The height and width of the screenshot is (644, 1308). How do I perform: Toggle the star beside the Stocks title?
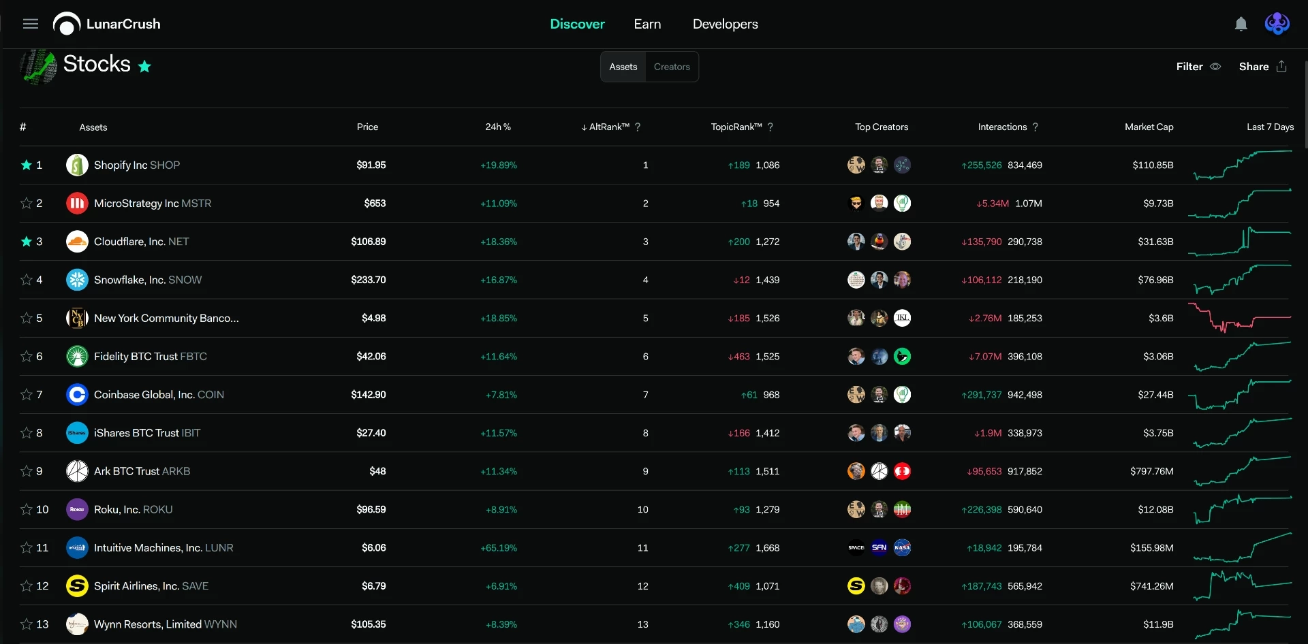tap(144, 67)
